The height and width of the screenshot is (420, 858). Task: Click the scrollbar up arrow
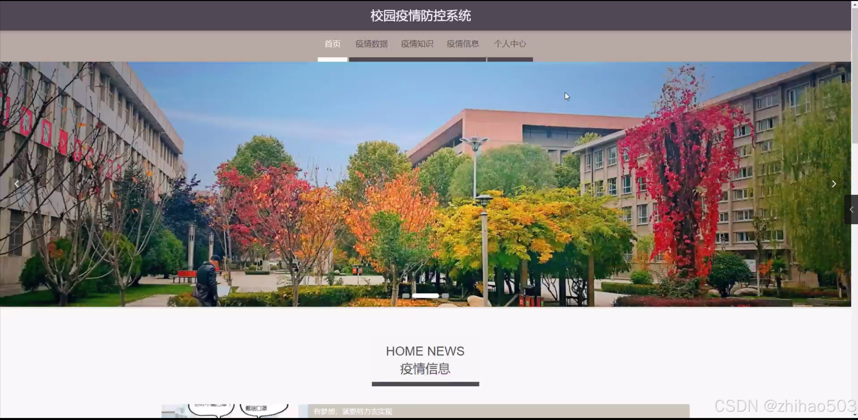[x=855, y=4]
